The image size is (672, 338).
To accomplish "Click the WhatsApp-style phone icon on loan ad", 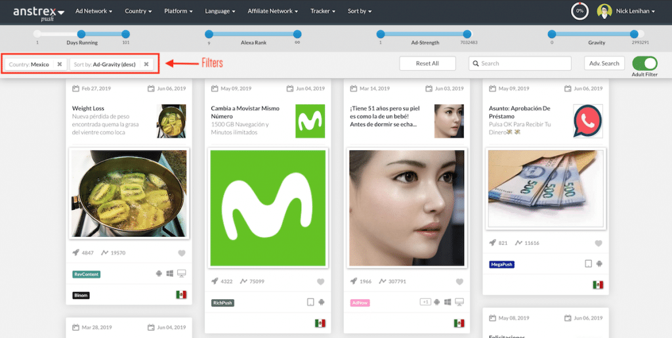I will (x=588, y=121).
